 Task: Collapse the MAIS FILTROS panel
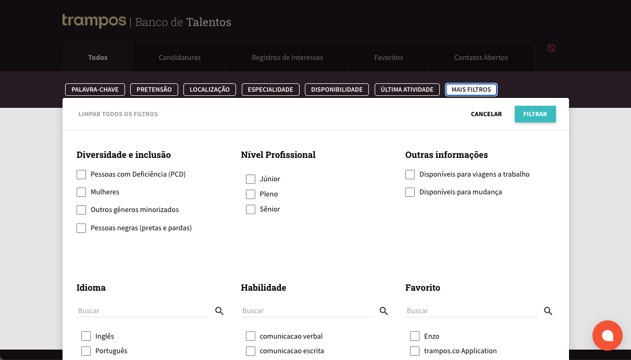pos(471,90)
